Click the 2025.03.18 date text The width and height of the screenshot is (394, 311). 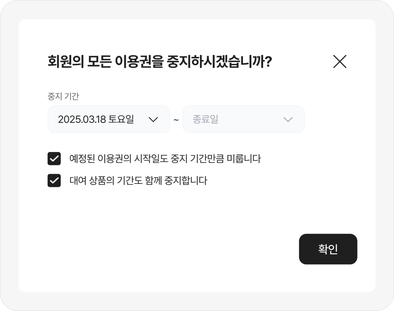(x=82, y=119)
